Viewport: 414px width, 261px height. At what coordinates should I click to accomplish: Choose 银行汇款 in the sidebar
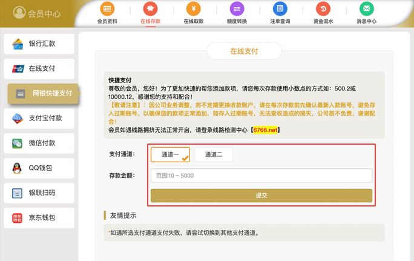[39, 44]
